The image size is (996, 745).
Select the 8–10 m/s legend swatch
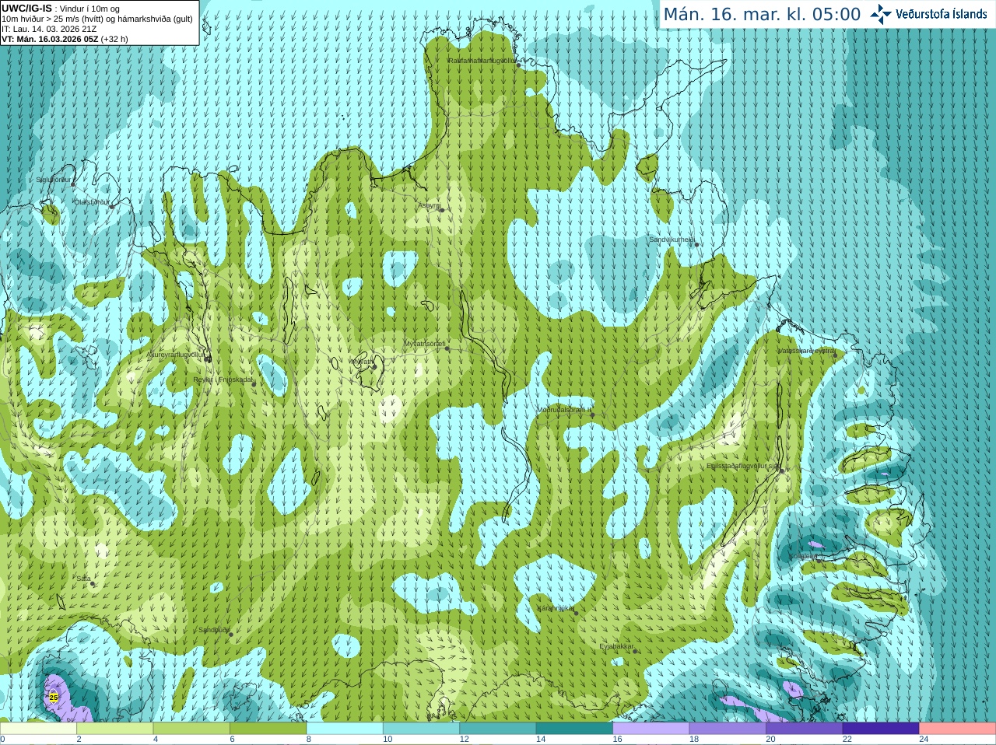pyautogui.click(x=345, y=729)
